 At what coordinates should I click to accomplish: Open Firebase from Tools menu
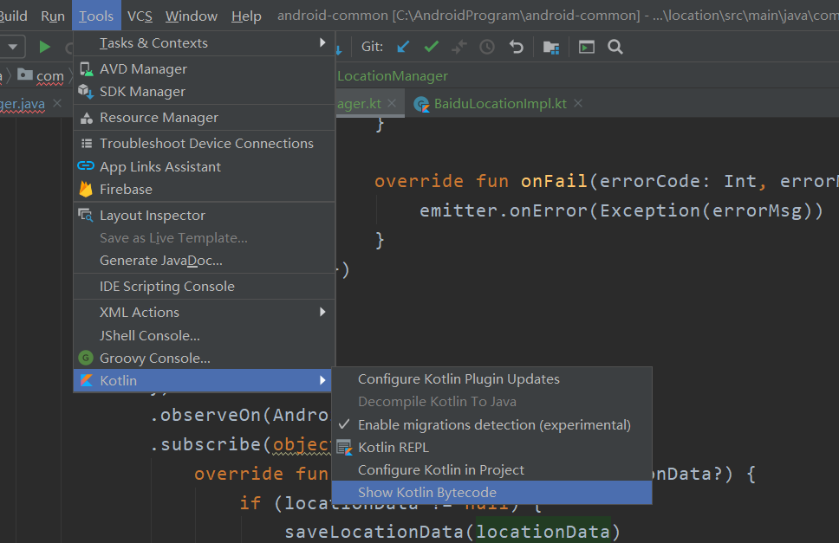click(204, 189)
